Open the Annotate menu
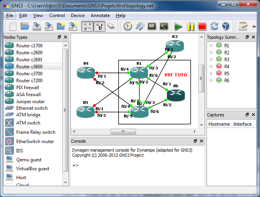The image size is (260, 197). [x=100, y=16]
